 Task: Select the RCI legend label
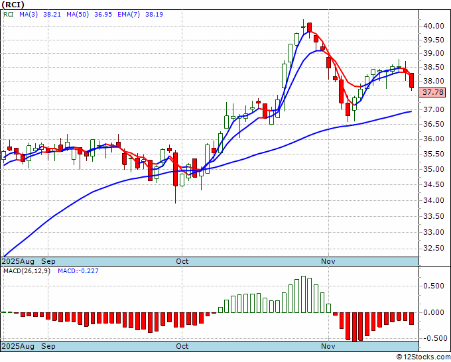(x=9, y=14)
